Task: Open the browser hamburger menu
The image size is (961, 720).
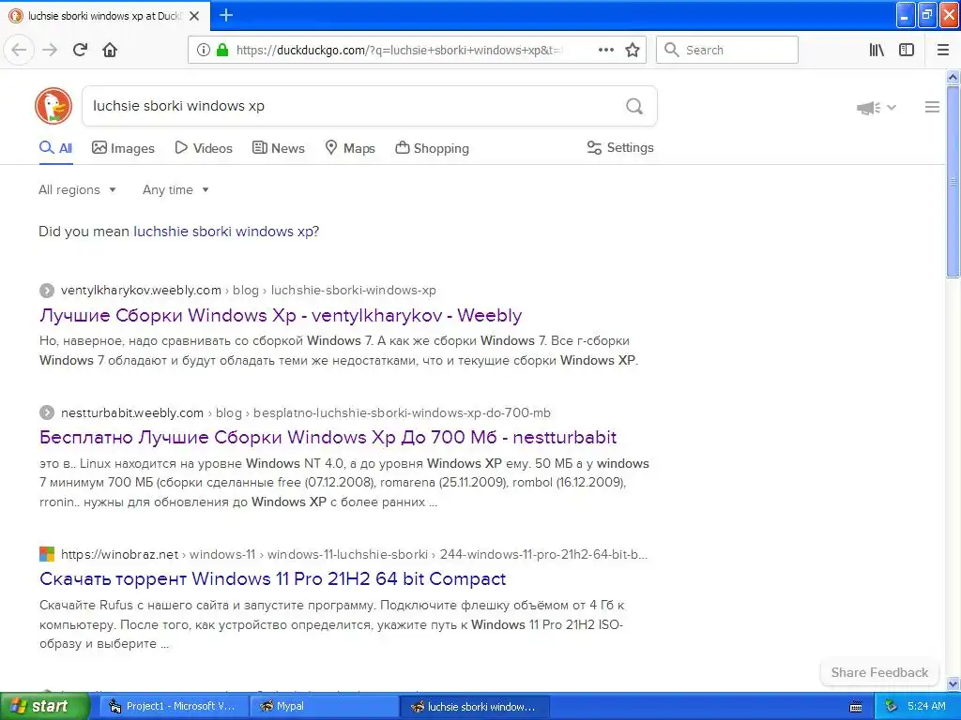Action: click(x=943, y=50)
